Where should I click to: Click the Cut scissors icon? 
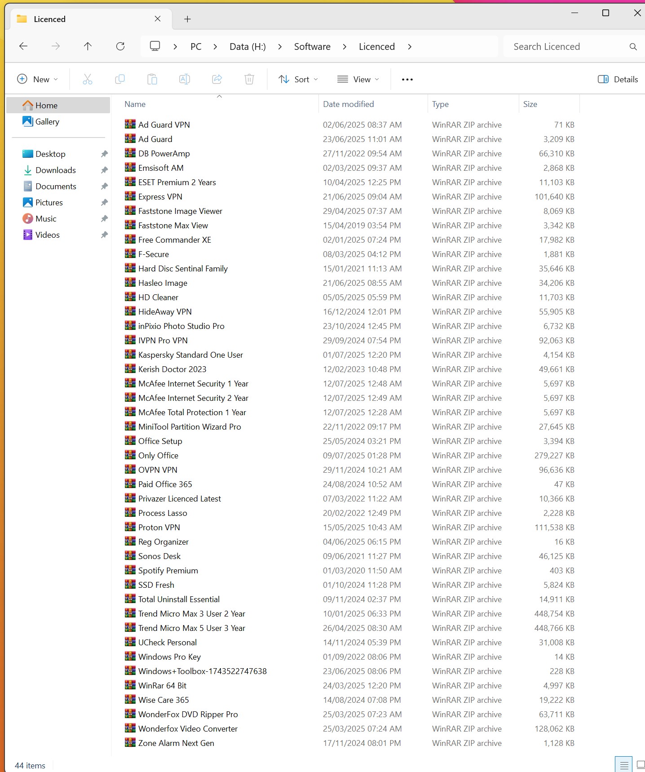(x=88, y=80)
